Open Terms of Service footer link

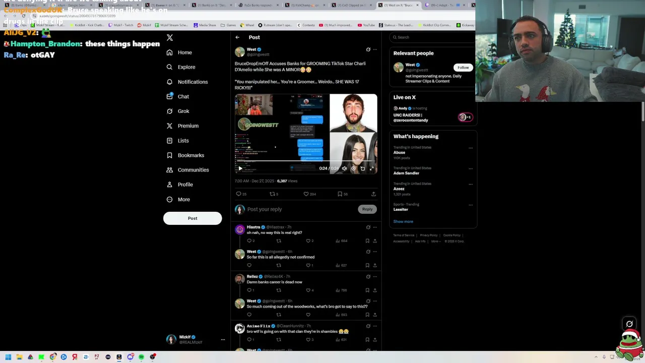click(404, 235)
